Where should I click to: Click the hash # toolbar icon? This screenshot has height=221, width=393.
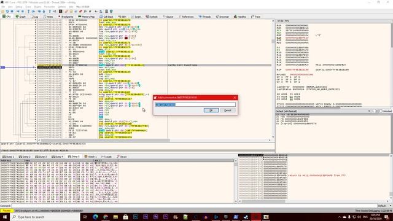[90, 11]
